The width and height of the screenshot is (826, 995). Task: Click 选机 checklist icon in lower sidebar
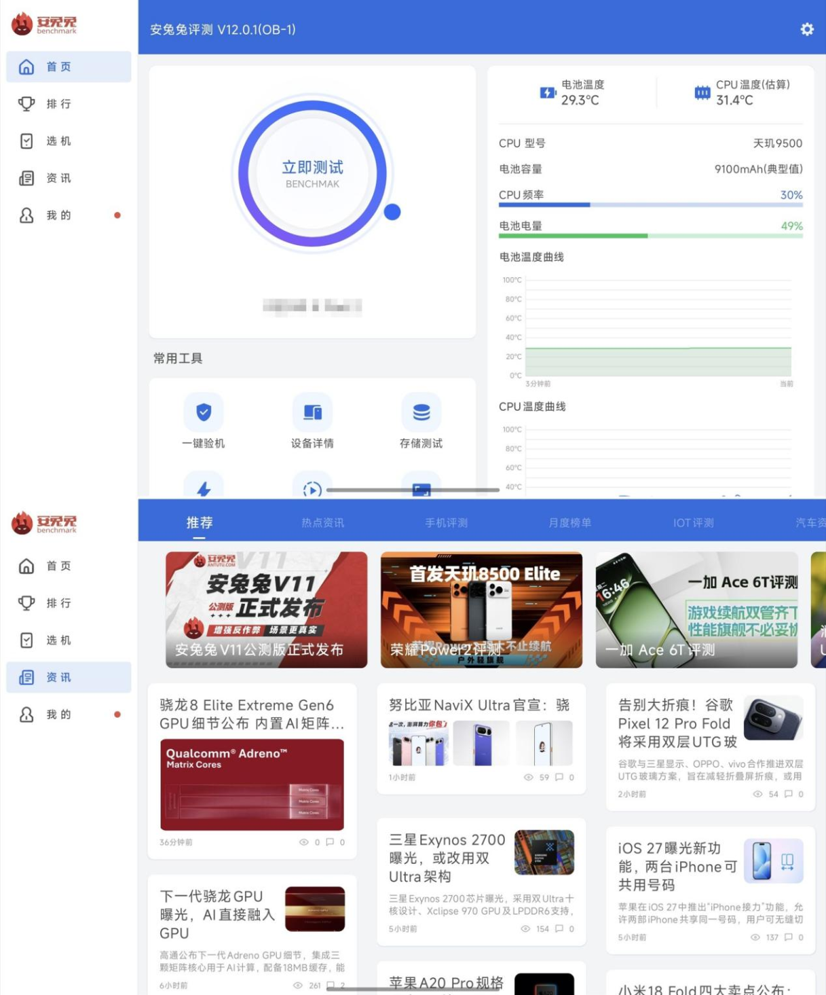26,640
